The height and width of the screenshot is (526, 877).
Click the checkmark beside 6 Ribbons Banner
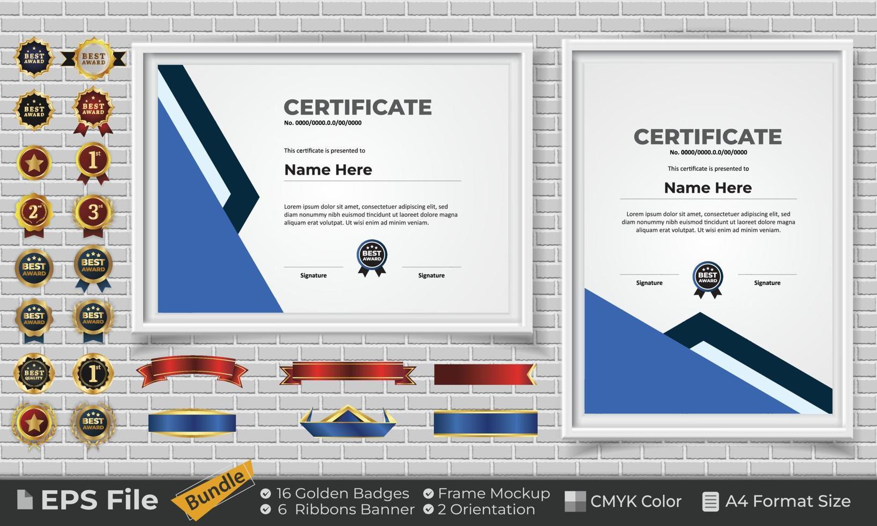coord(265,509)
